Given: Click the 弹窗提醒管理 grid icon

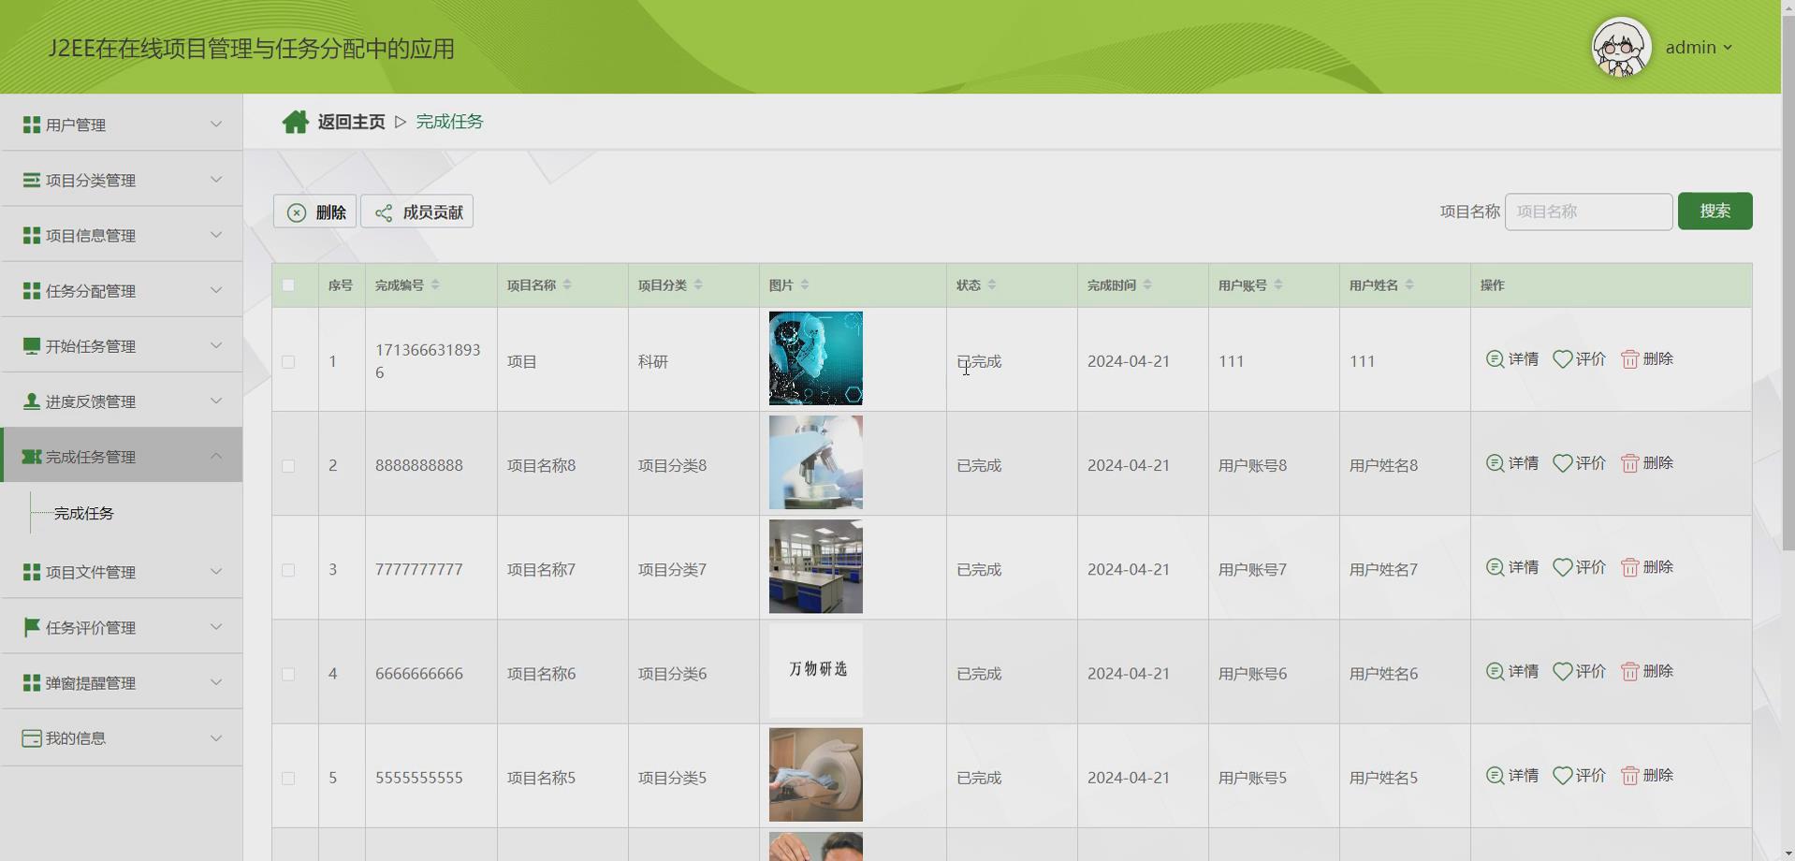Looking at the screenshot, I should [32, 683].
